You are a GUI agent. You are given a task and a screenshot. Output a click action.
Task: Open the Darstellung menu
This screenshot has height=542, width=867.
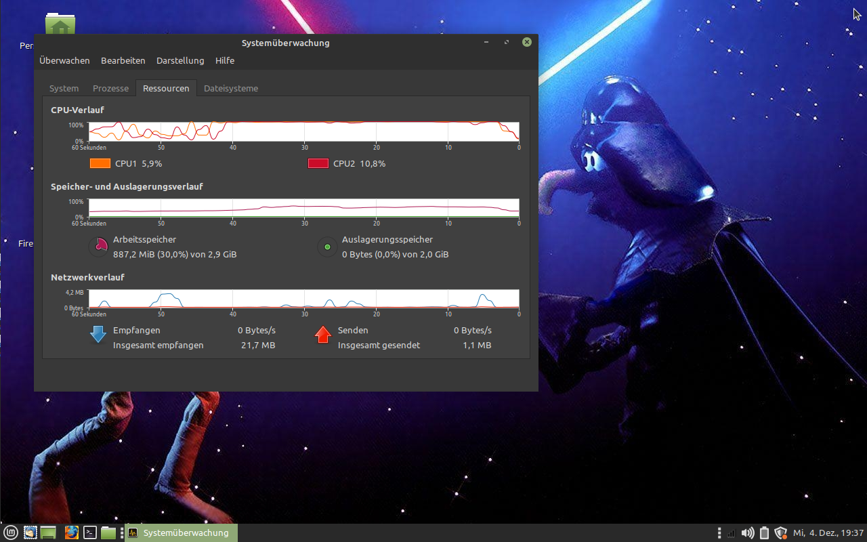coord(180,60)
